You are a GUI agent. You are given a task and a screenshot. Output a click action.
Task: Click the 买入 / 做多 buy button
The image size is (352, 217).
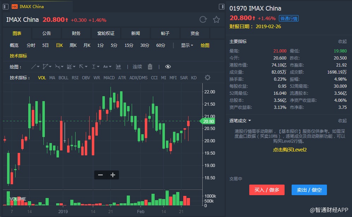[267, 190]
